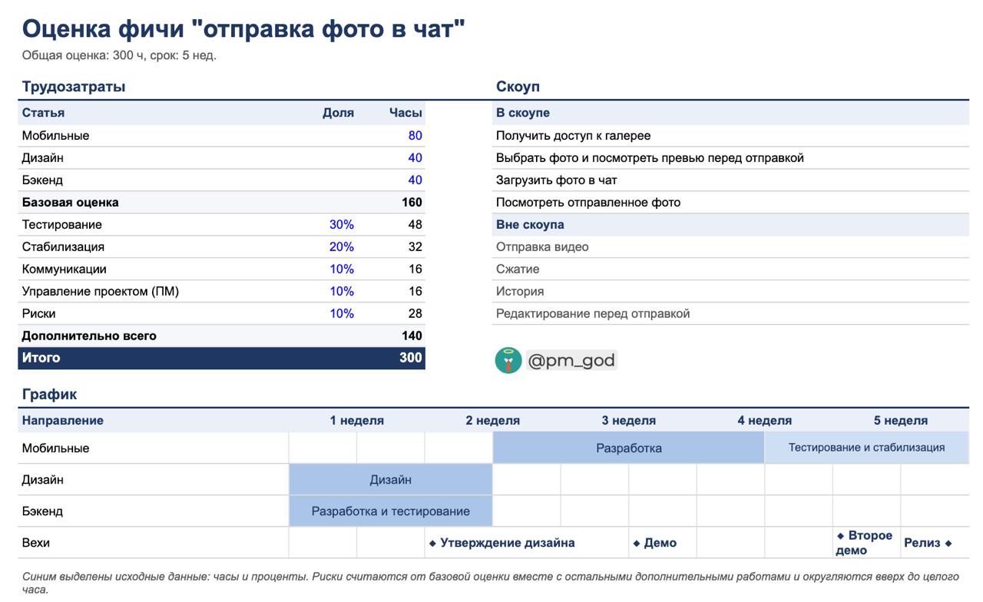Click the additional total value 140
The width and height of the screenshot is (983, 602).
coord(412,336)
